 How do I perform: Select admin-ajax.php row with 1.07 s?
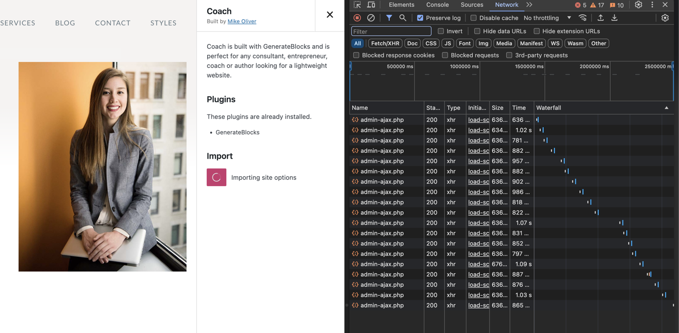(512, 223)
